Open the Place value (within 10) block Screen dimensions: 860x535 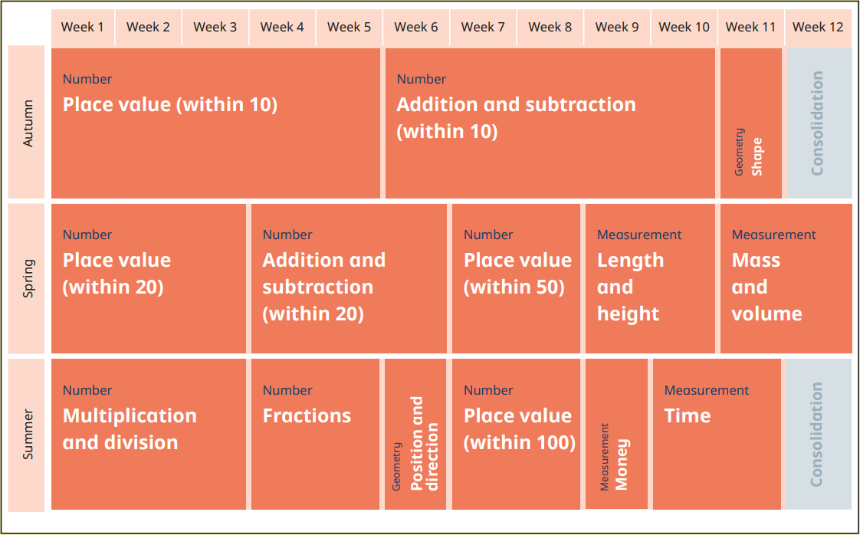pos(215,123)
